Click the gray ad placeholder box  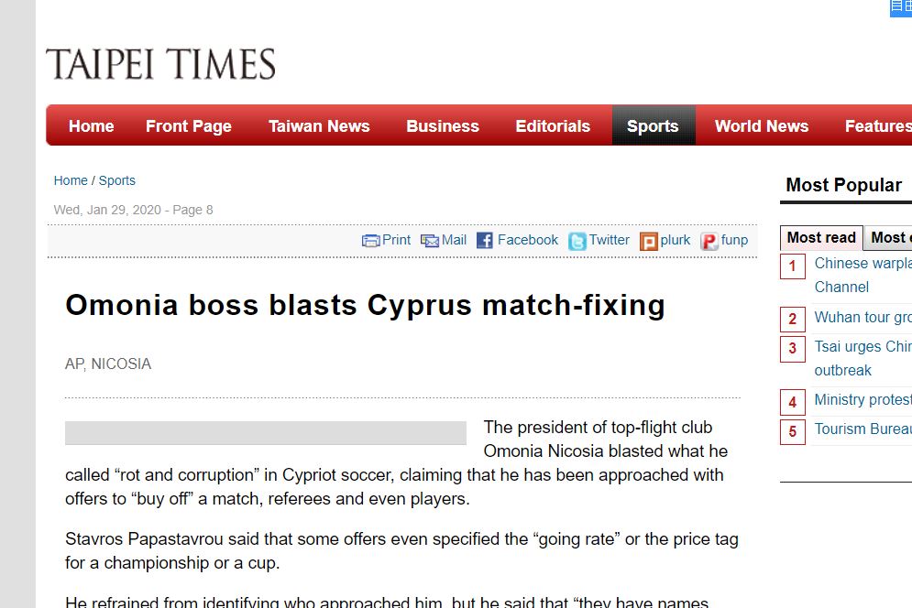[x=265, y=433]
